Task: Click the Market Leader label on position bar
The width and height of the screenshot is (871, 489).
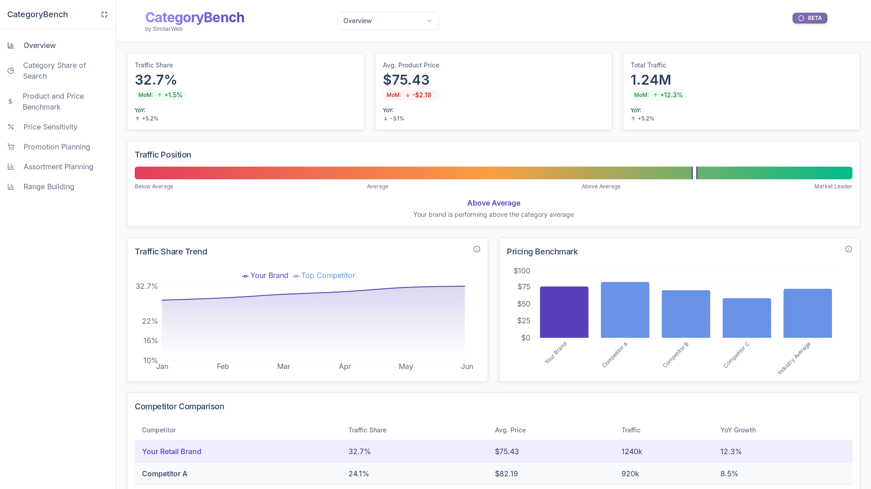Action: pyautogui.click(x=833, y=187)
